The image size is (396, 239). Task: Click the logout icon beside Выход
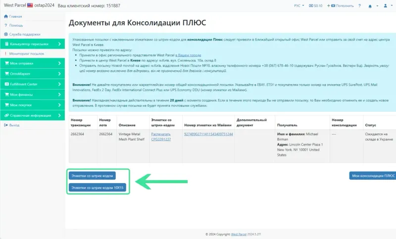[6, 125]
